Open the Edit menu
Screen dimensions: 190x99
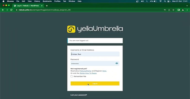23,1
